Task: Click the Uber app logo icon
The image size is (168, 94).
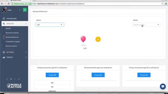Action: tap(4, 10)
